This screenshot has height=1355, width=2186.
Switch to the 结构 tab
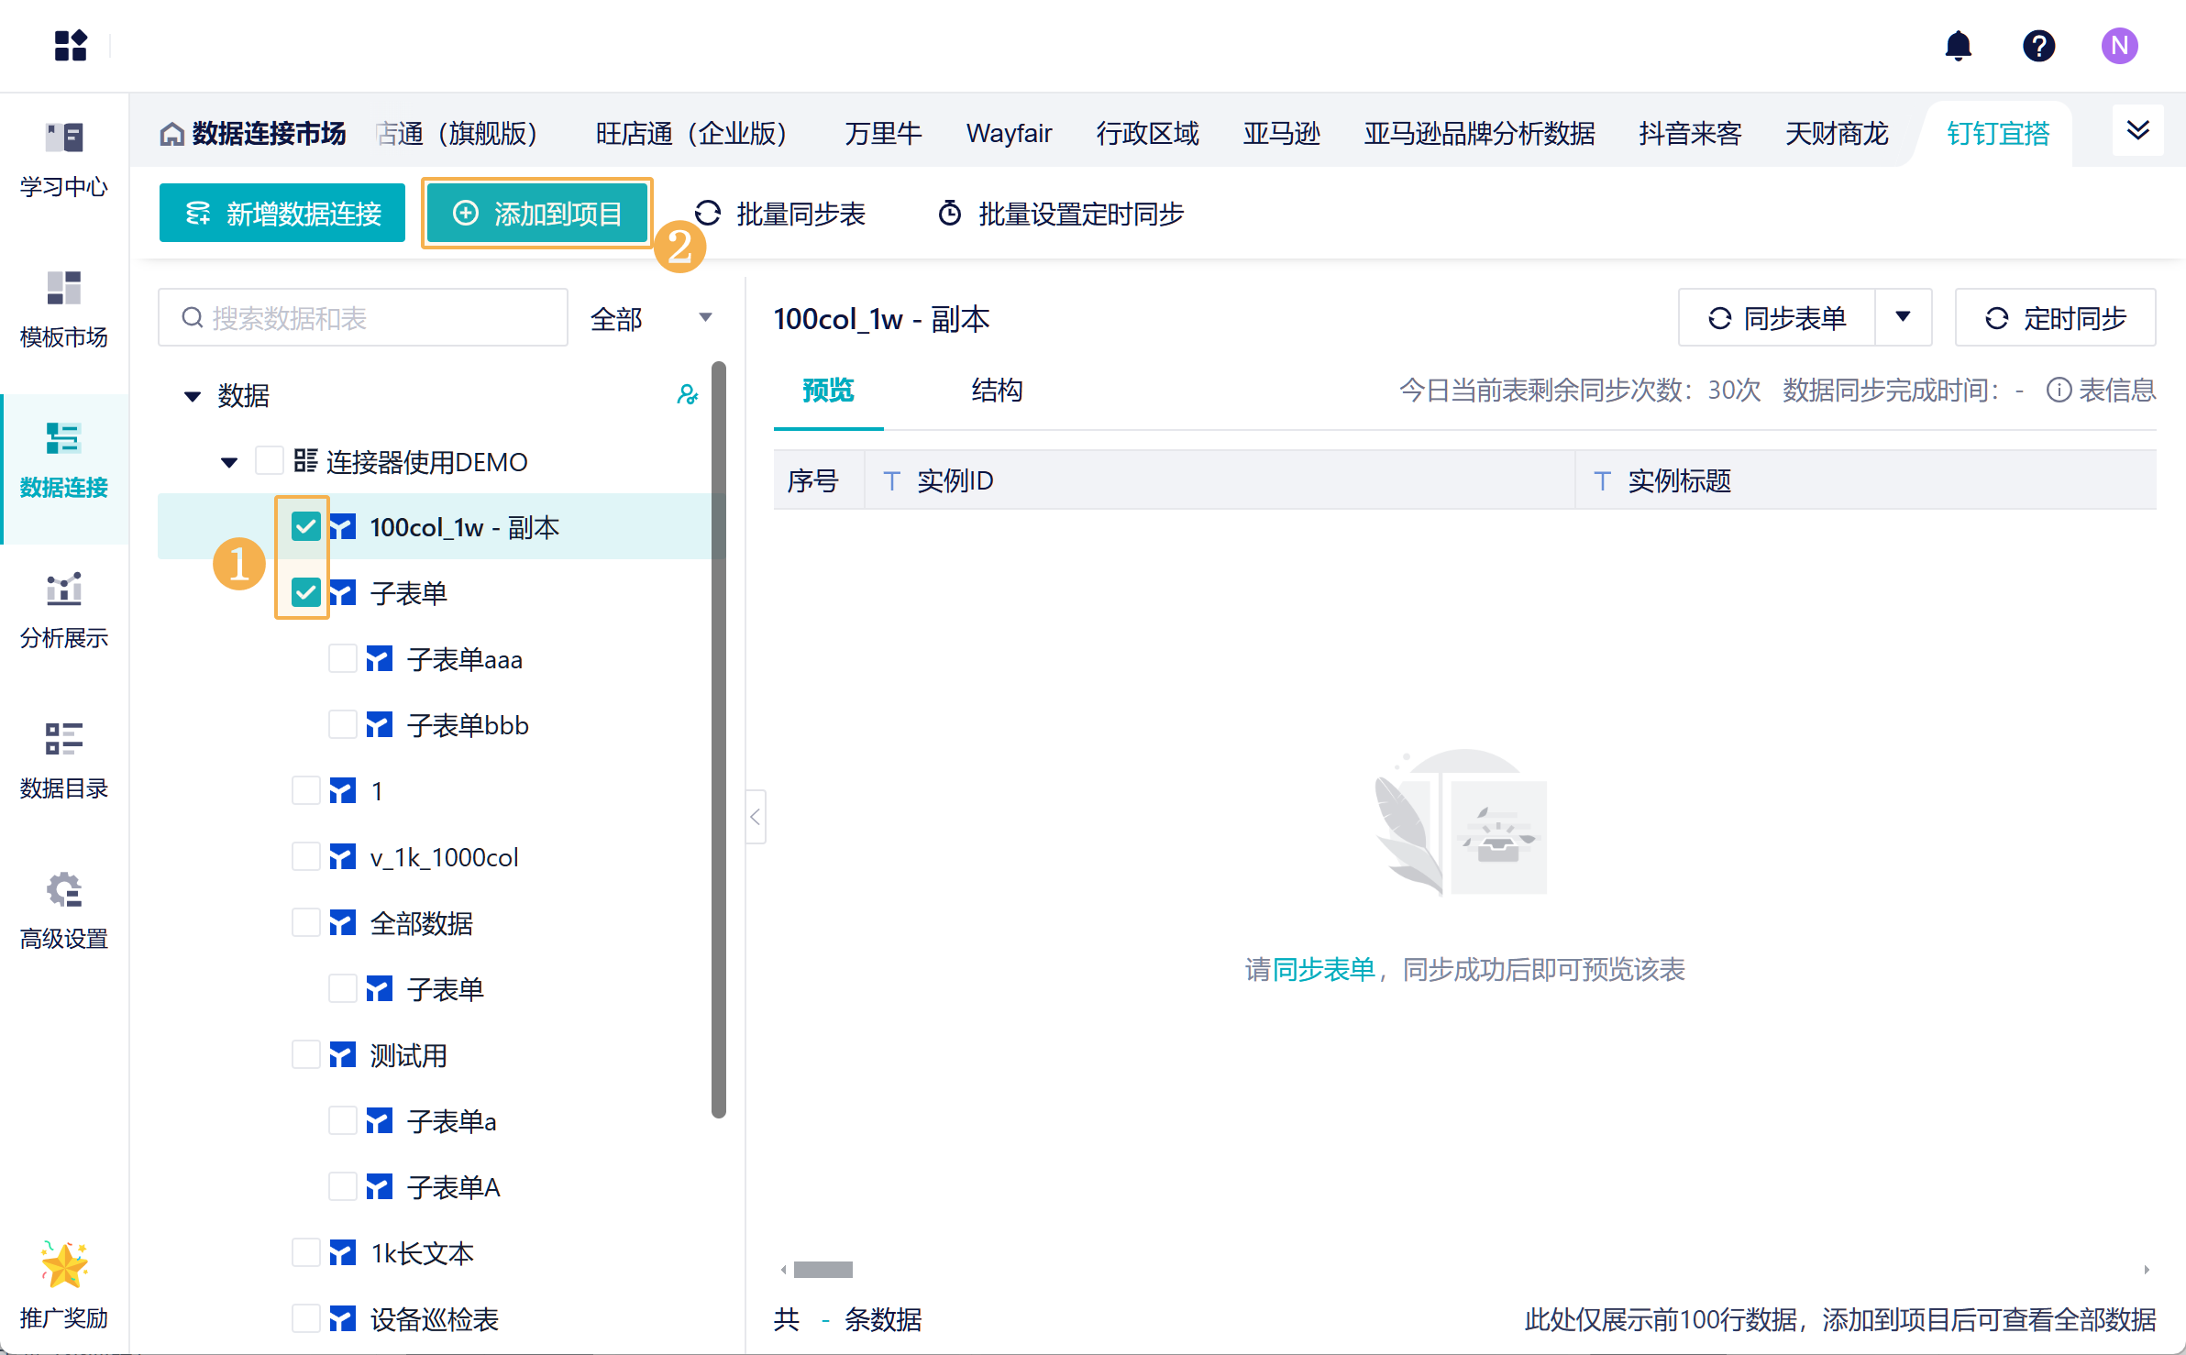click(997, 391)
